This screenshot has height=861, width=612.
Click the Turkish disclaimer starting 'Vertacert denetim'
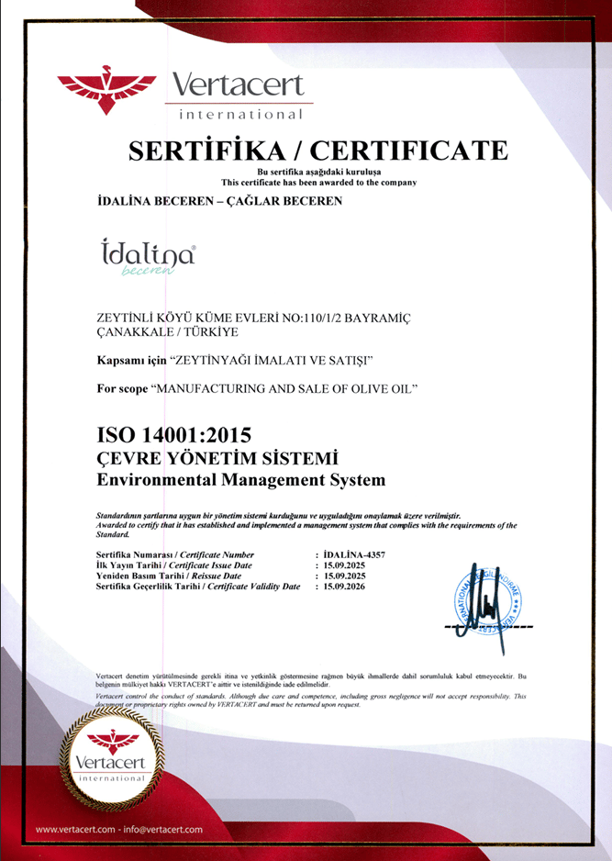tap(311, 680)
